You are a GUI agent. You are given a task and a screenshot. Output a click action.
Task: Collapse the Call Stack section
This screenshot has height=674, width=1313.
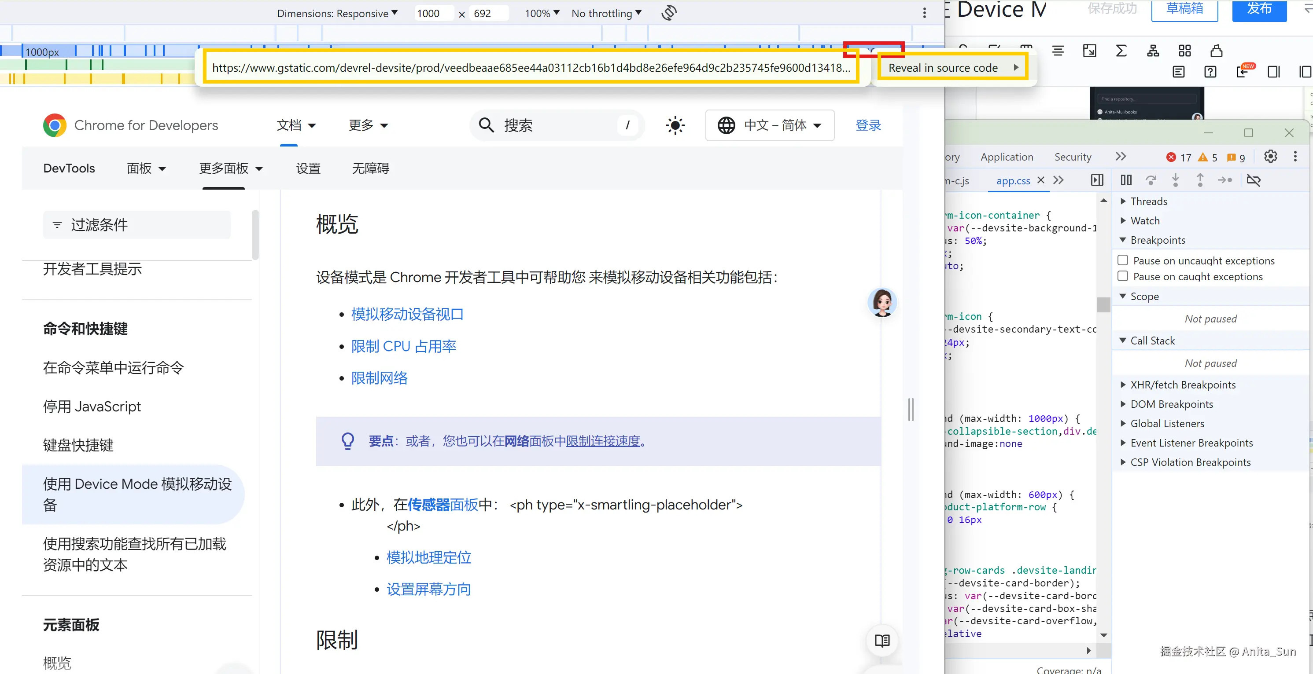[x=1152, y=341]
